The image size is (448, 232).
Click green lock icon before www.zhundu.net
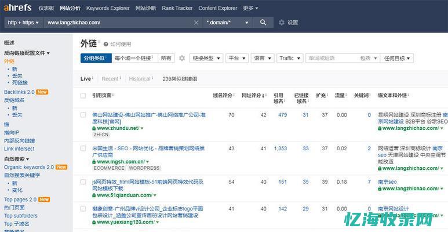(x=94, y=128)
